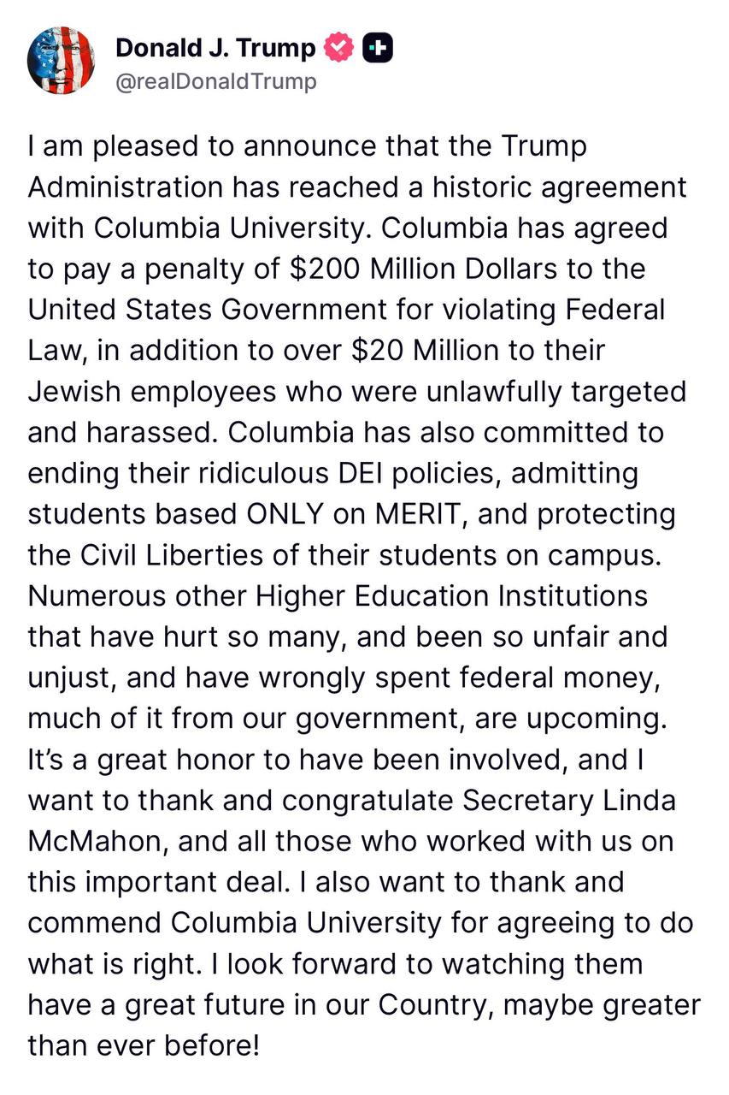This screenshot has width=729, height=1095.
Task: Click the closing "than ever before!" line
Action: pyautogui.click(x=143, y=1045)
